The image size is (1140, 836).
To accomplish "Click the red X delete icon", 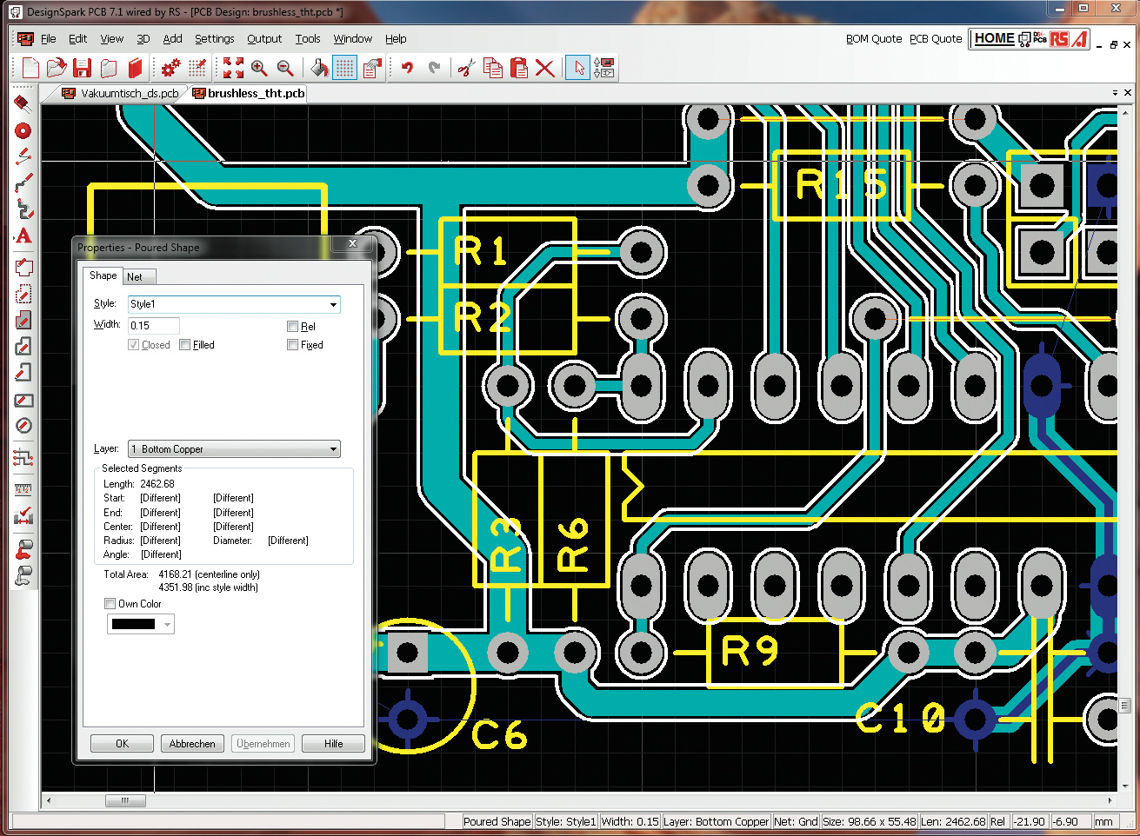I will click(545, 69).
